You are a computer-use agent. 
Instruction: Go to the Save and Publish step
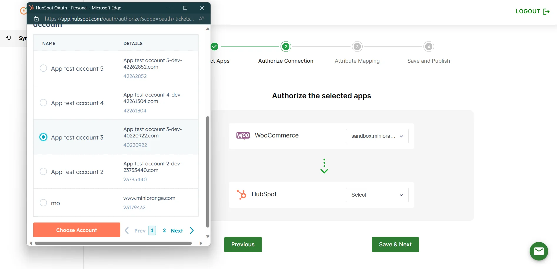(428, 46)
